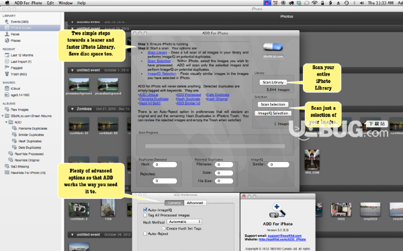
Task: Open Time Machine menu bar icon
Action: [x=347, y=3]
